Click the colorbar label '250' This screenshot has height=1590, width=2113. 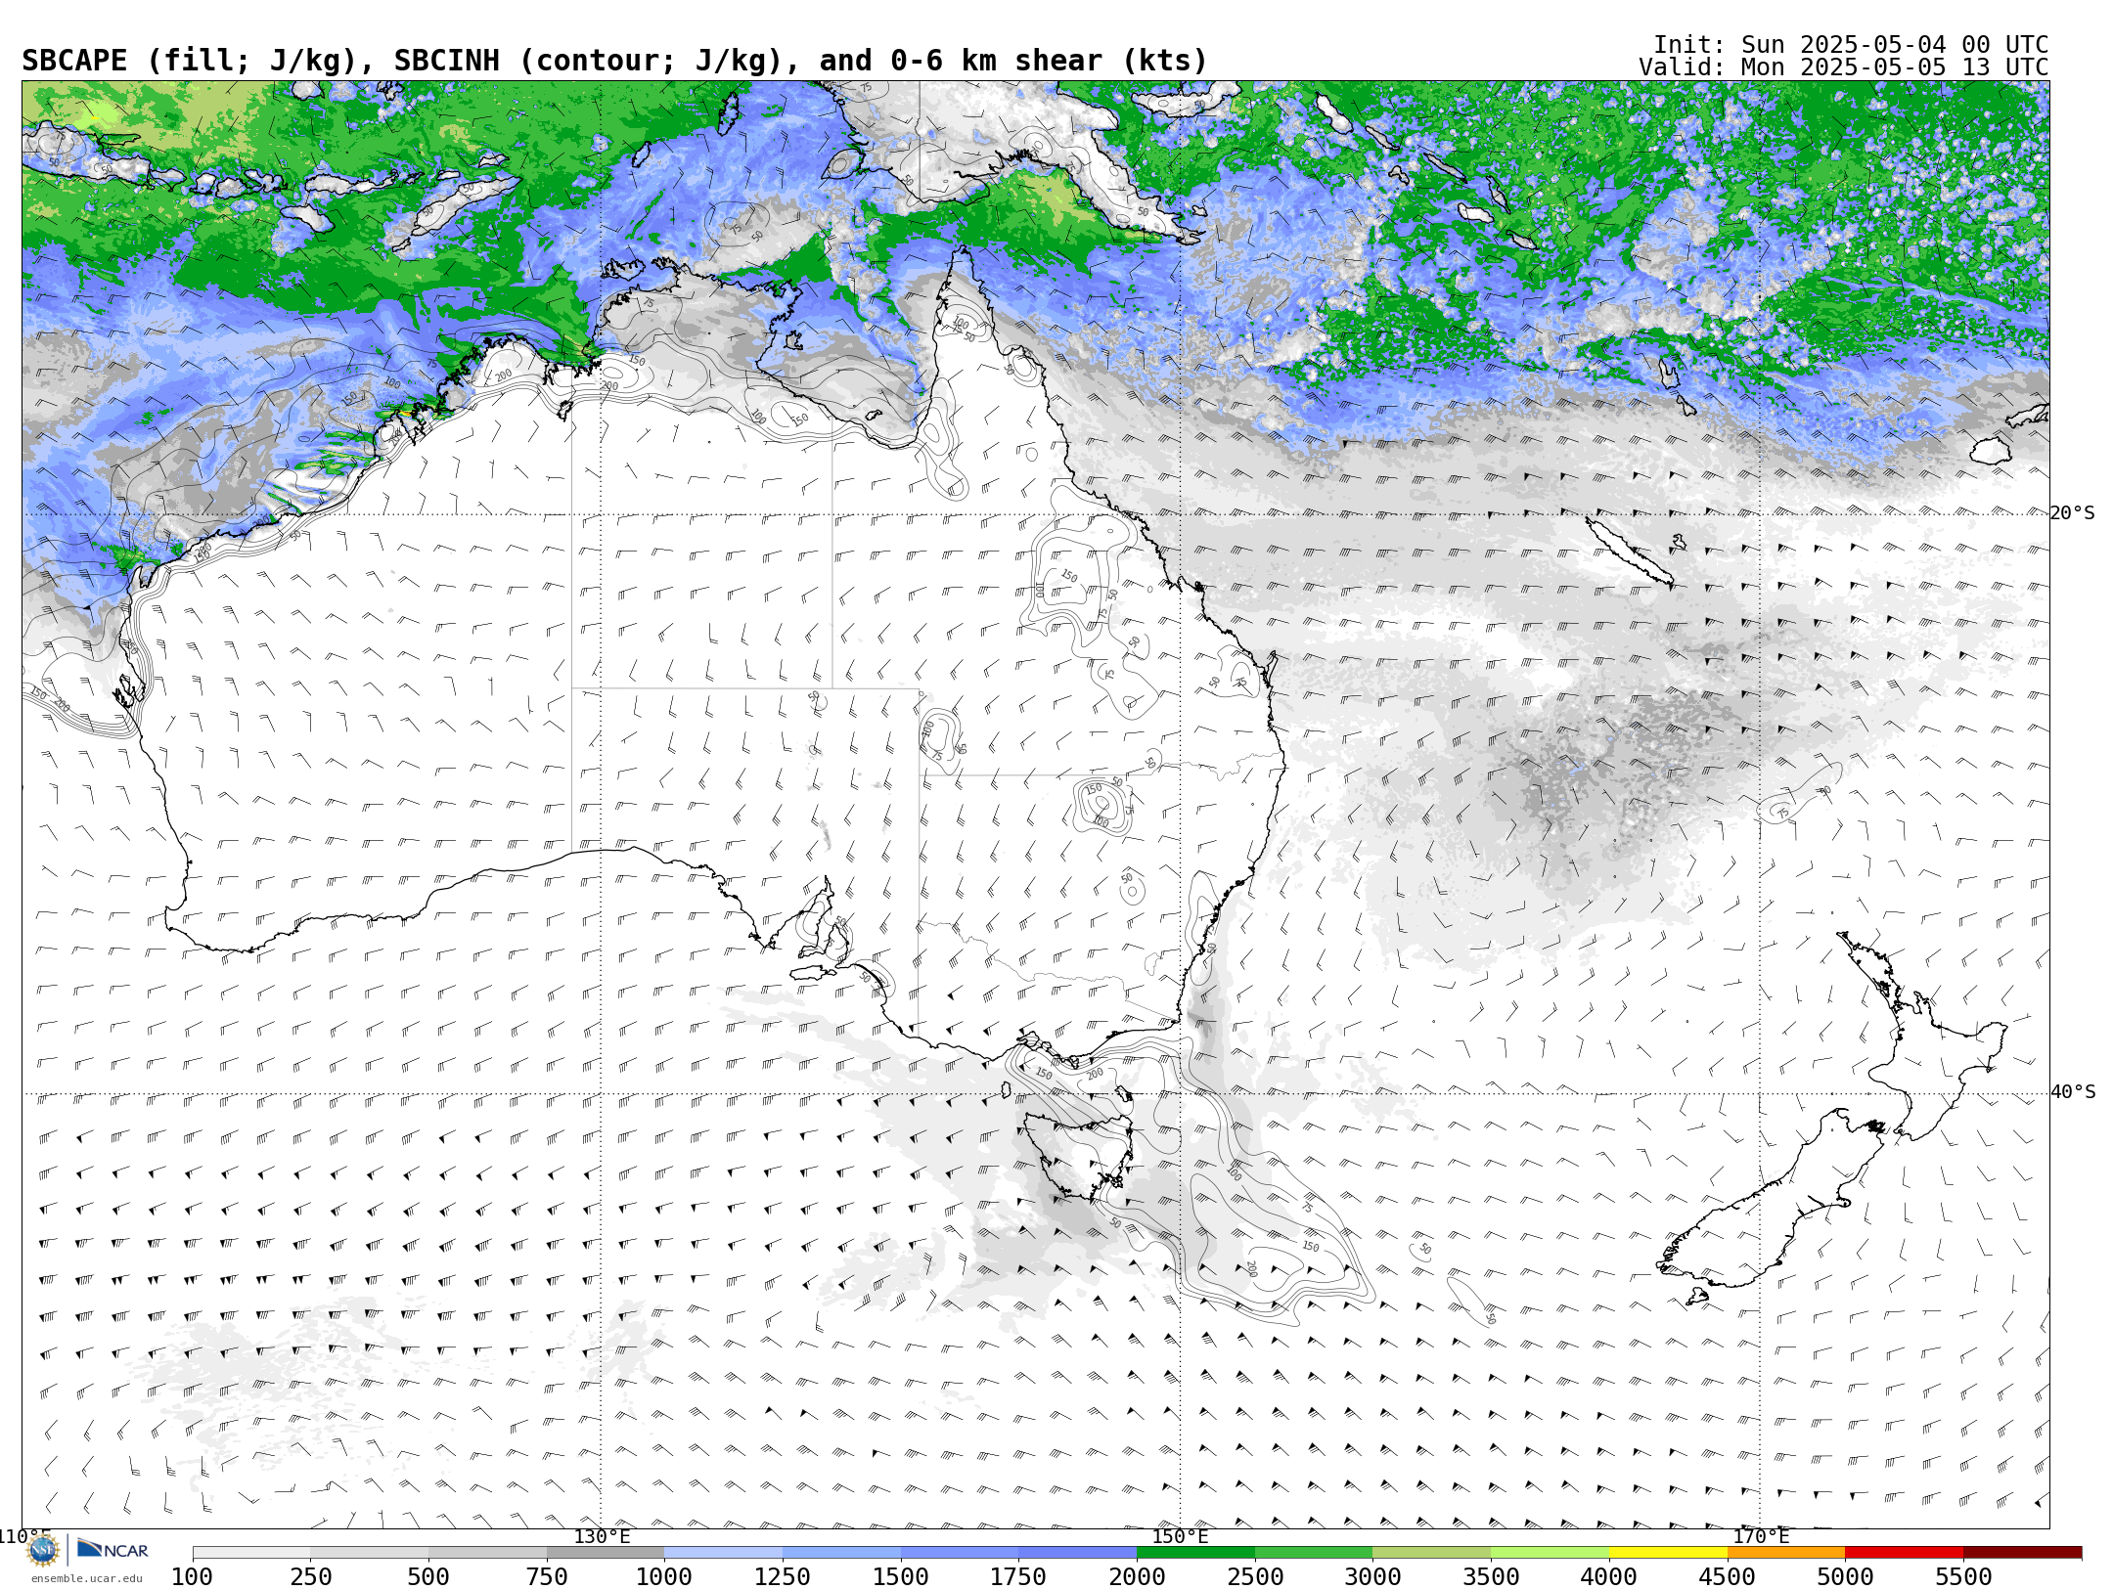310,1577
